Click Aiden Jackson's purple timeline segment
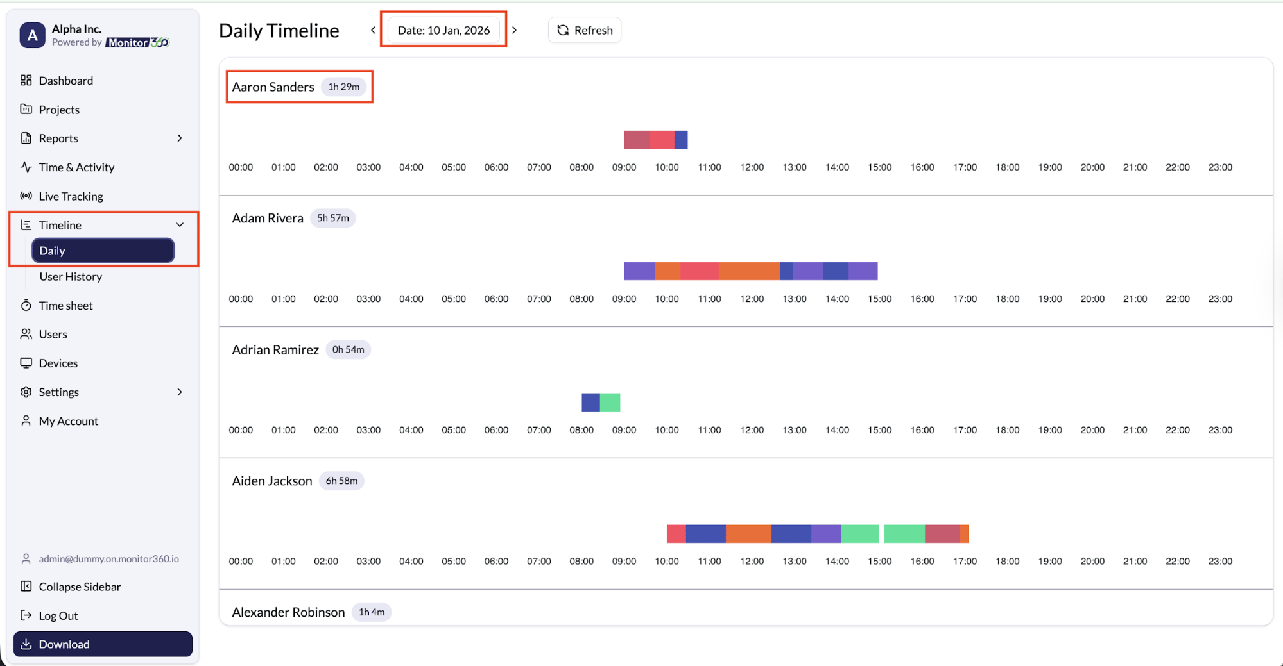The height and width of the screenshot is (666, 1283). click(826, 533)
